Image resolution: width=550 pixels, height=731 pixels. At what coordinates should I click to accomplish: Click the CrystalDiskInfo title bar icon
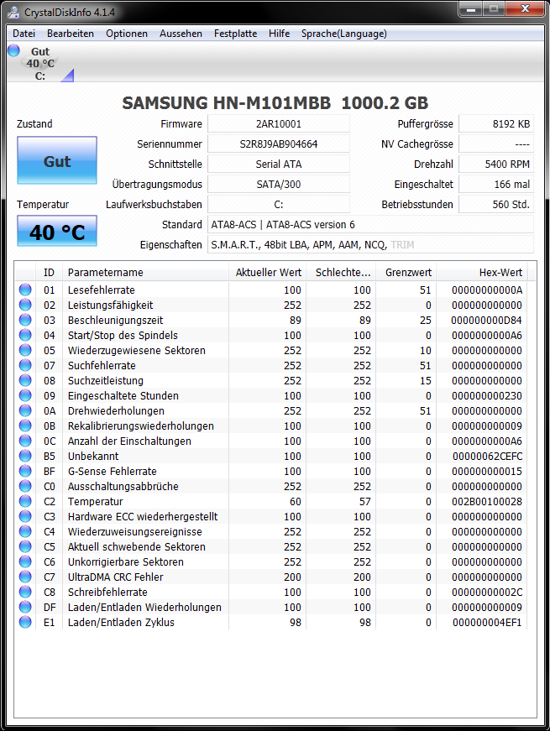point(13,12)
